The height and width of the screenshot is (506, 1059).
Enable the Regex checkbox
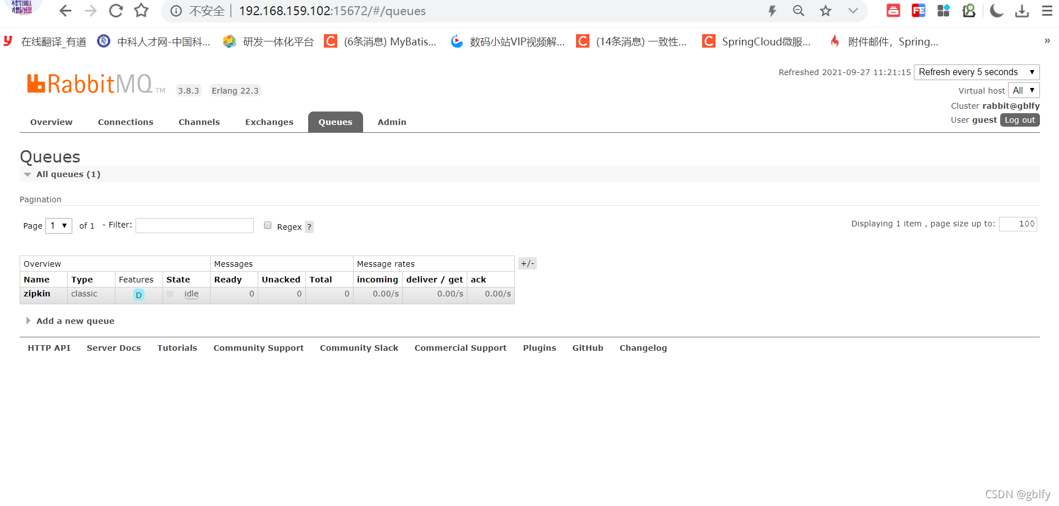268,225
